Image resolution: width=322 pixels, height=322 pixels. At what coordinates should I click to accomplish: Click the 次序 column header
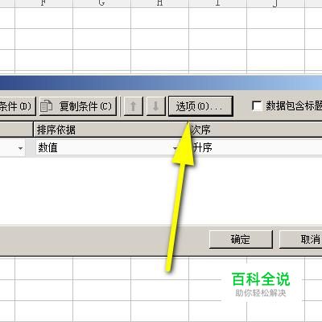[x=255, y=130]
